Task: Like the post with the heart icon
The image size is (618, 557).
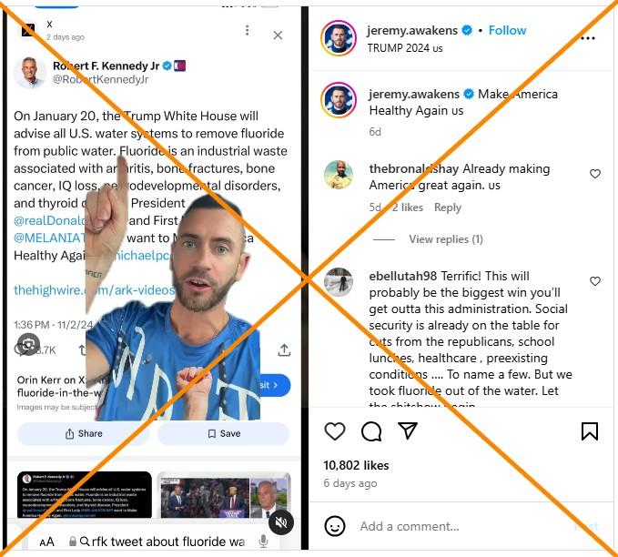Action: 335,430
